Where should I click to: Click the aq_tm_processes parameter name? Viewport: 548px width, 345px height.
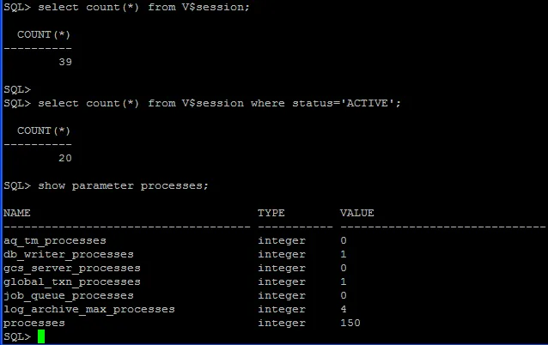(54, 240)
